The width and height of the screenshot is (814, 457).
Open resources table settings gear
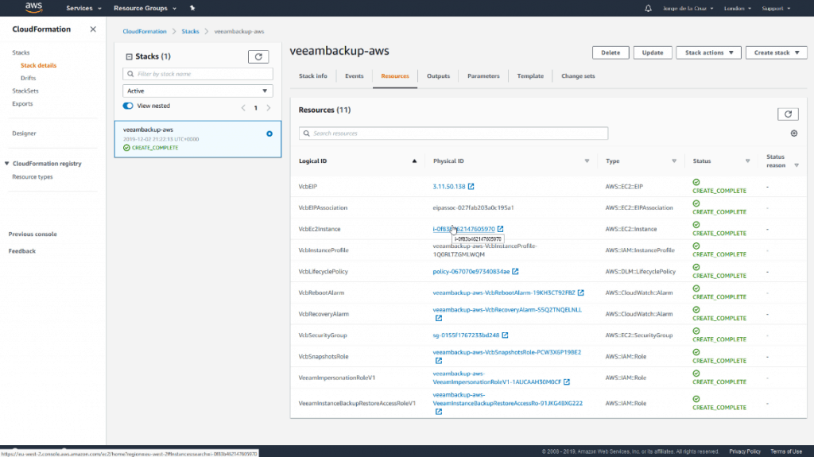[x=794, y=134]
